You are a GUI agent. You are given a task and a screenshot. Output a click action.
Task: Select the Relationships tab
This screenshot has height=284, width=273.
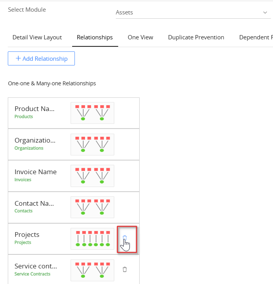[x=95, y=37]
